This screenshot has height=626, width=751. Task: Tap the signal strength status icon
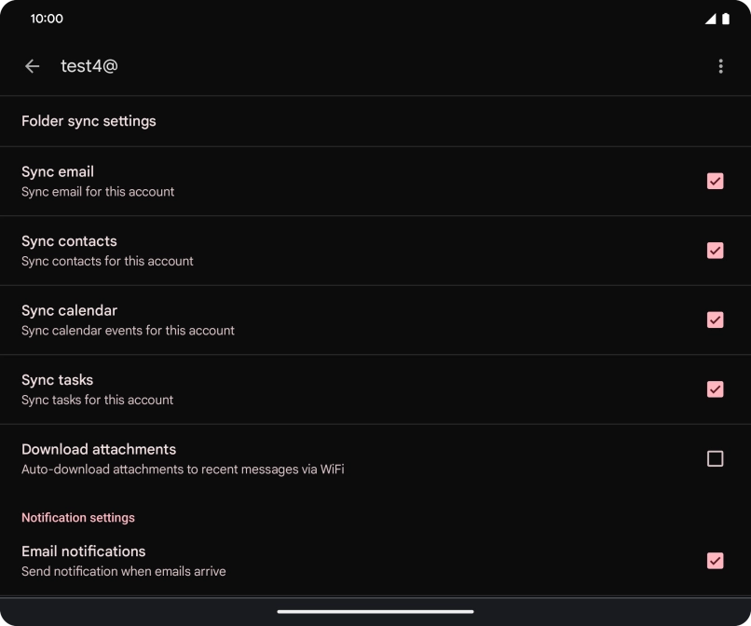(x=711, y=19)
